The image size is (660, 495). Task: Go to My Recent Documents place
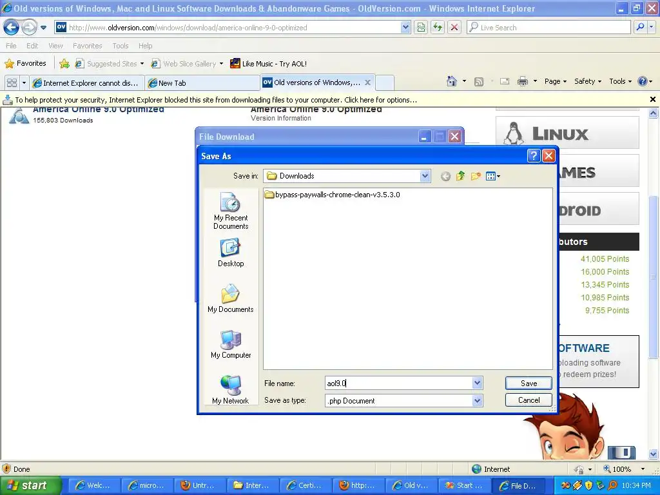(x=231, y=211)
